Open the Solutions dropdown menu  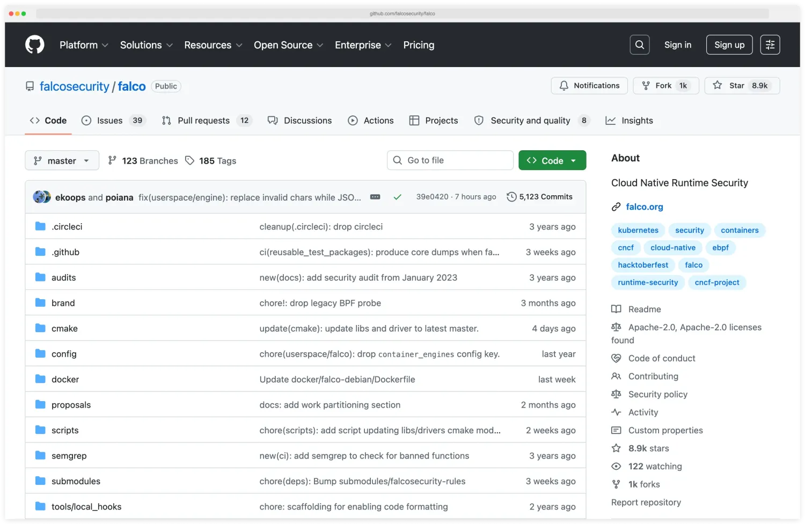(x=147, y=45)
